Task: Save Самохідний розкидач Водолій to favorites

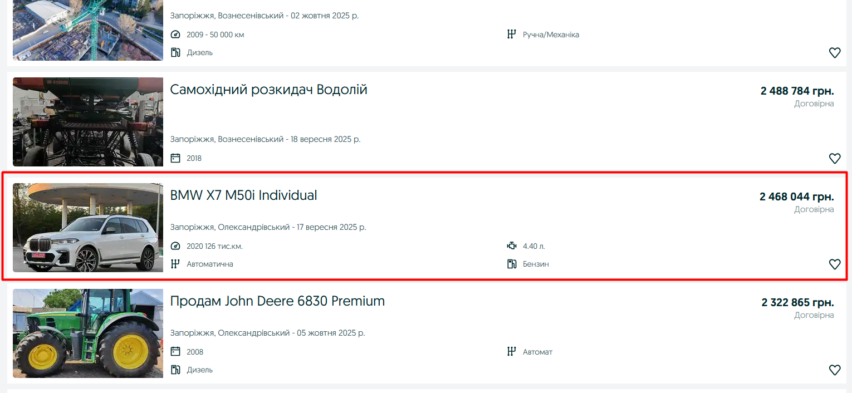Action: [x=834, y=159]
